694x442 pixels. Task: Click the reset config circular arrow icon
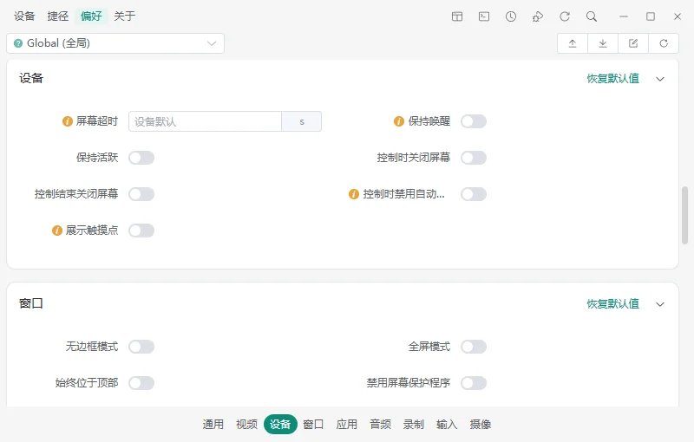pyautogui.click(x=664, y=43)
